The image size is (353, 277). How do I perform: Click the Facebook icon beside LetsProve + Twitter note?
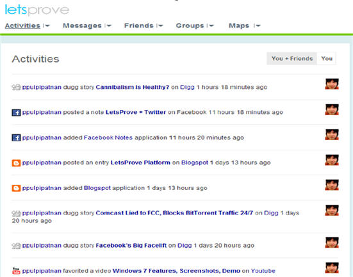(16, 113)
